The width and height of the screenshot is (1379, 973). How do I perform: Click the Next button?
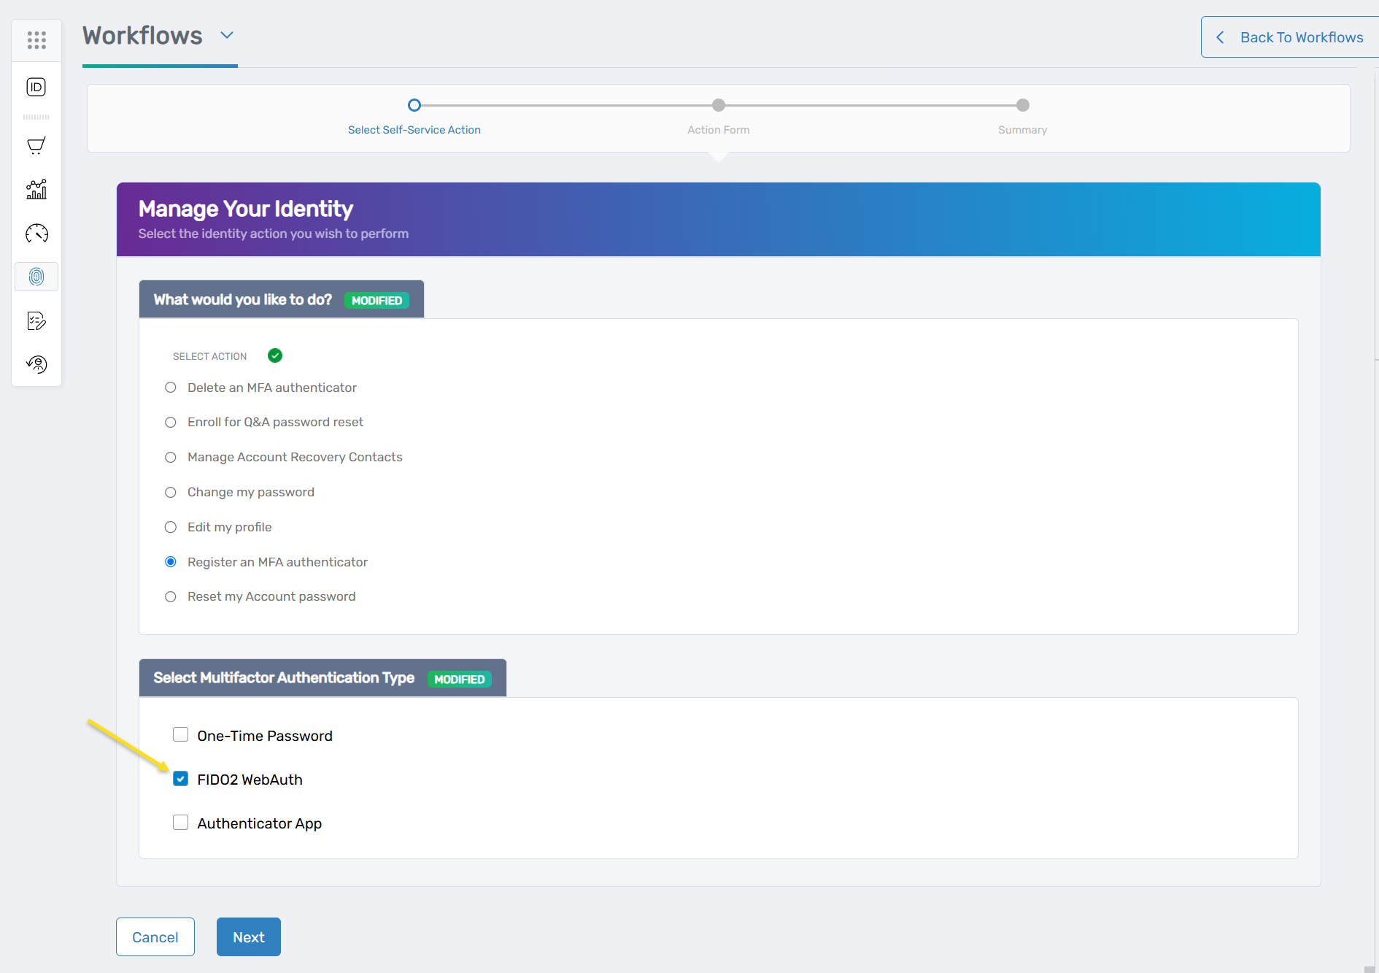point(248,937)
